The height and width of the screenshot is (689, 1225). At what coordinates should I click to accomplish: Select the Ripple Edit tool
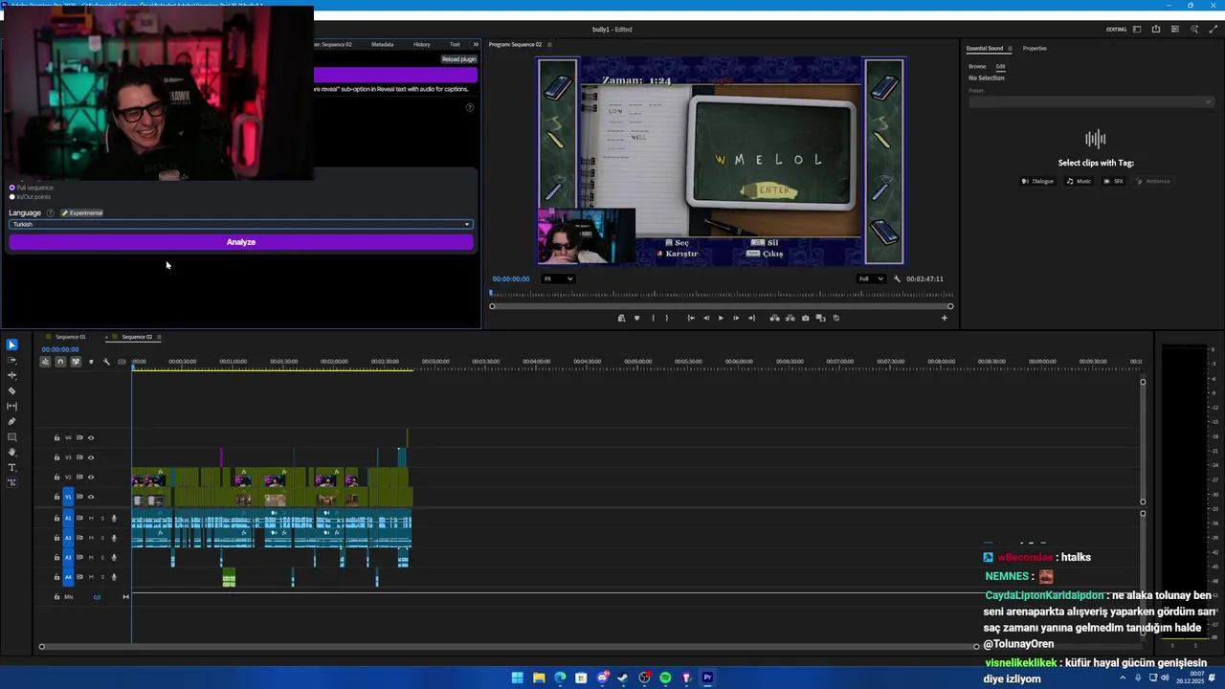pyautogui.click(x=11, y=375)
